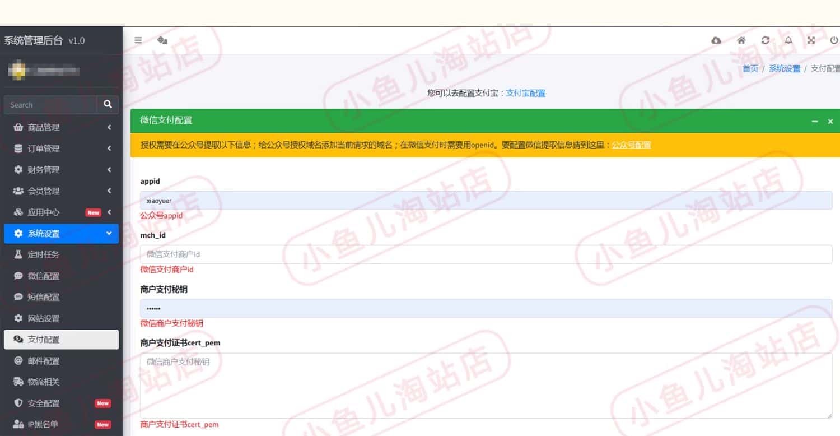Close the 微信支付配置 panel with x
Image resolution: width=840 pixels, height=436 pixels.
[x=830, y=121]
